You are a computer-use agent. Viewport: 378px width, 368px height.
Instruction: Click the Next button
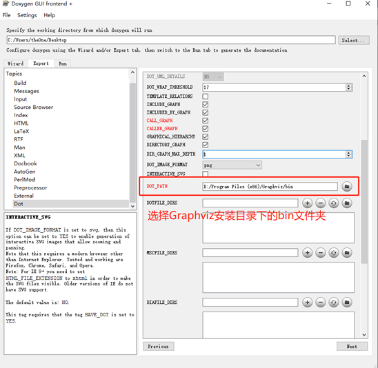[x=352, y=347]
